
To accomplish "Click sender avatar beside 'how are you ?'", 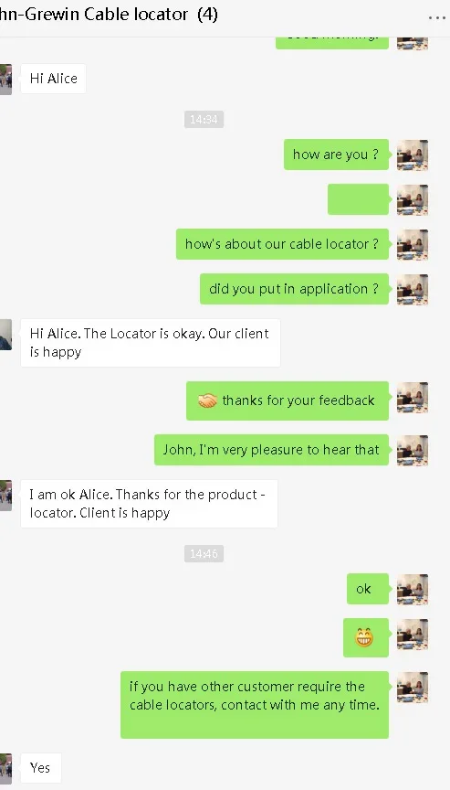I will (x=413, y=155).
